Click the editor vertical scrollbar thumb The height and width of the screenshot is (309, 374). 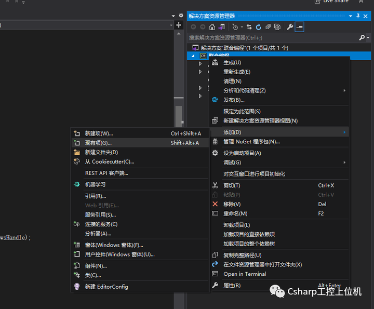(x=179, y=117)
